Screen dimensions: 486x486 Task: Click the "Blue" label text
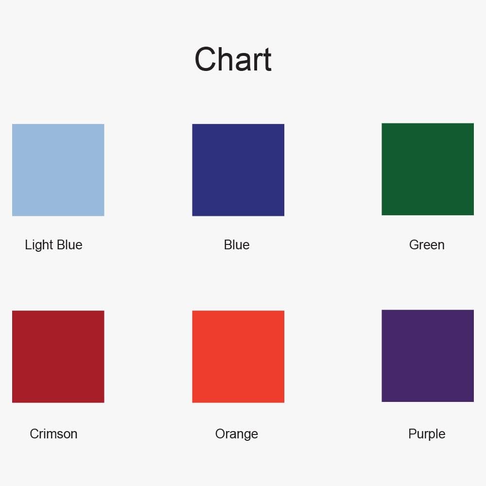[x=237, y=244]
